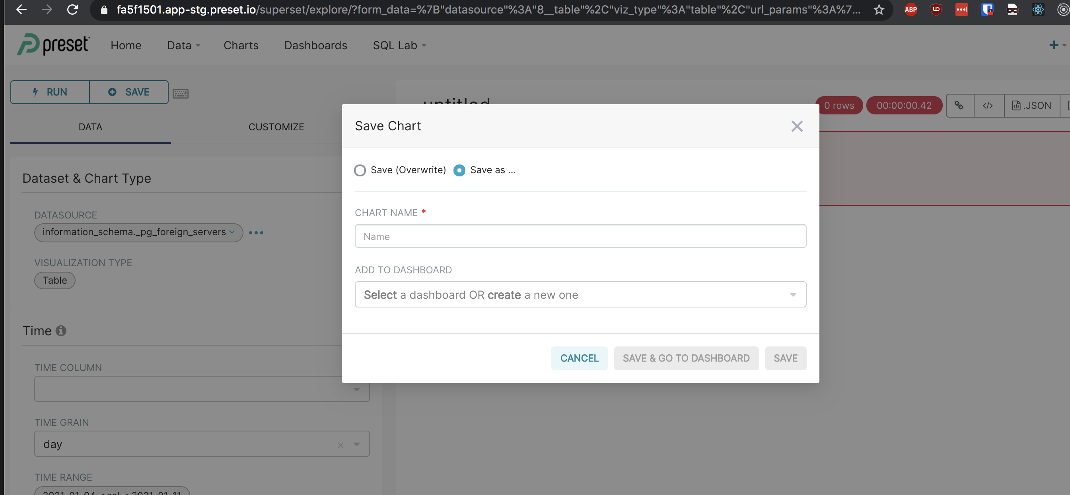
Task: Switch to the Customize tab
Action: tap(276, 127)
